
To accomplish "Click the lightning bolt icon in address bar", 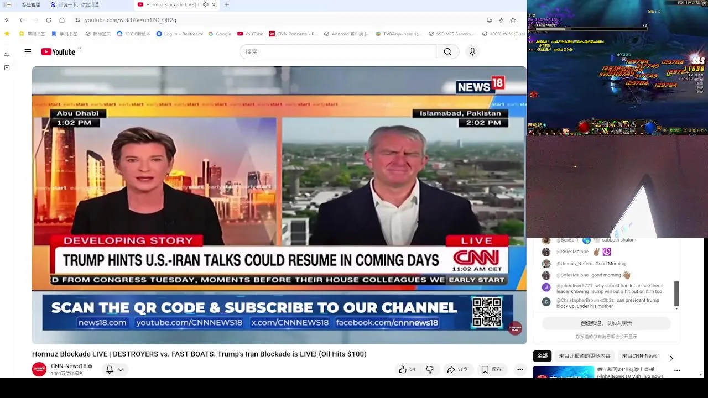I will [501, 20].
